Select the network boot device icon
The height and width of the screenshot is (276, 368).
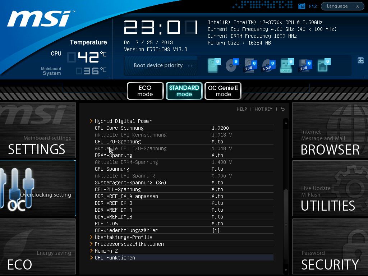click(x=324, y=65)
